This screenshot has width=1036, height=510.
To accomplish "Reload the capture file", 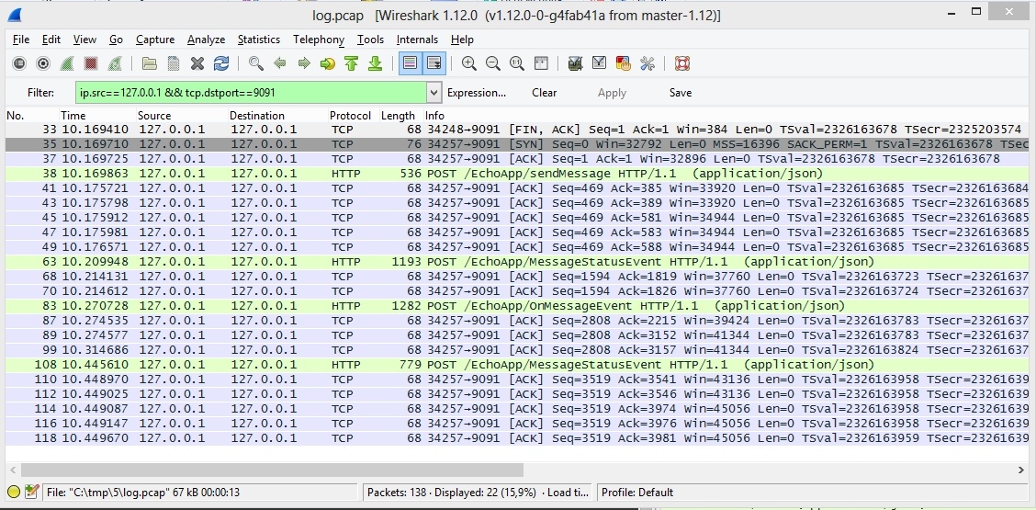I will coord(221,63).
